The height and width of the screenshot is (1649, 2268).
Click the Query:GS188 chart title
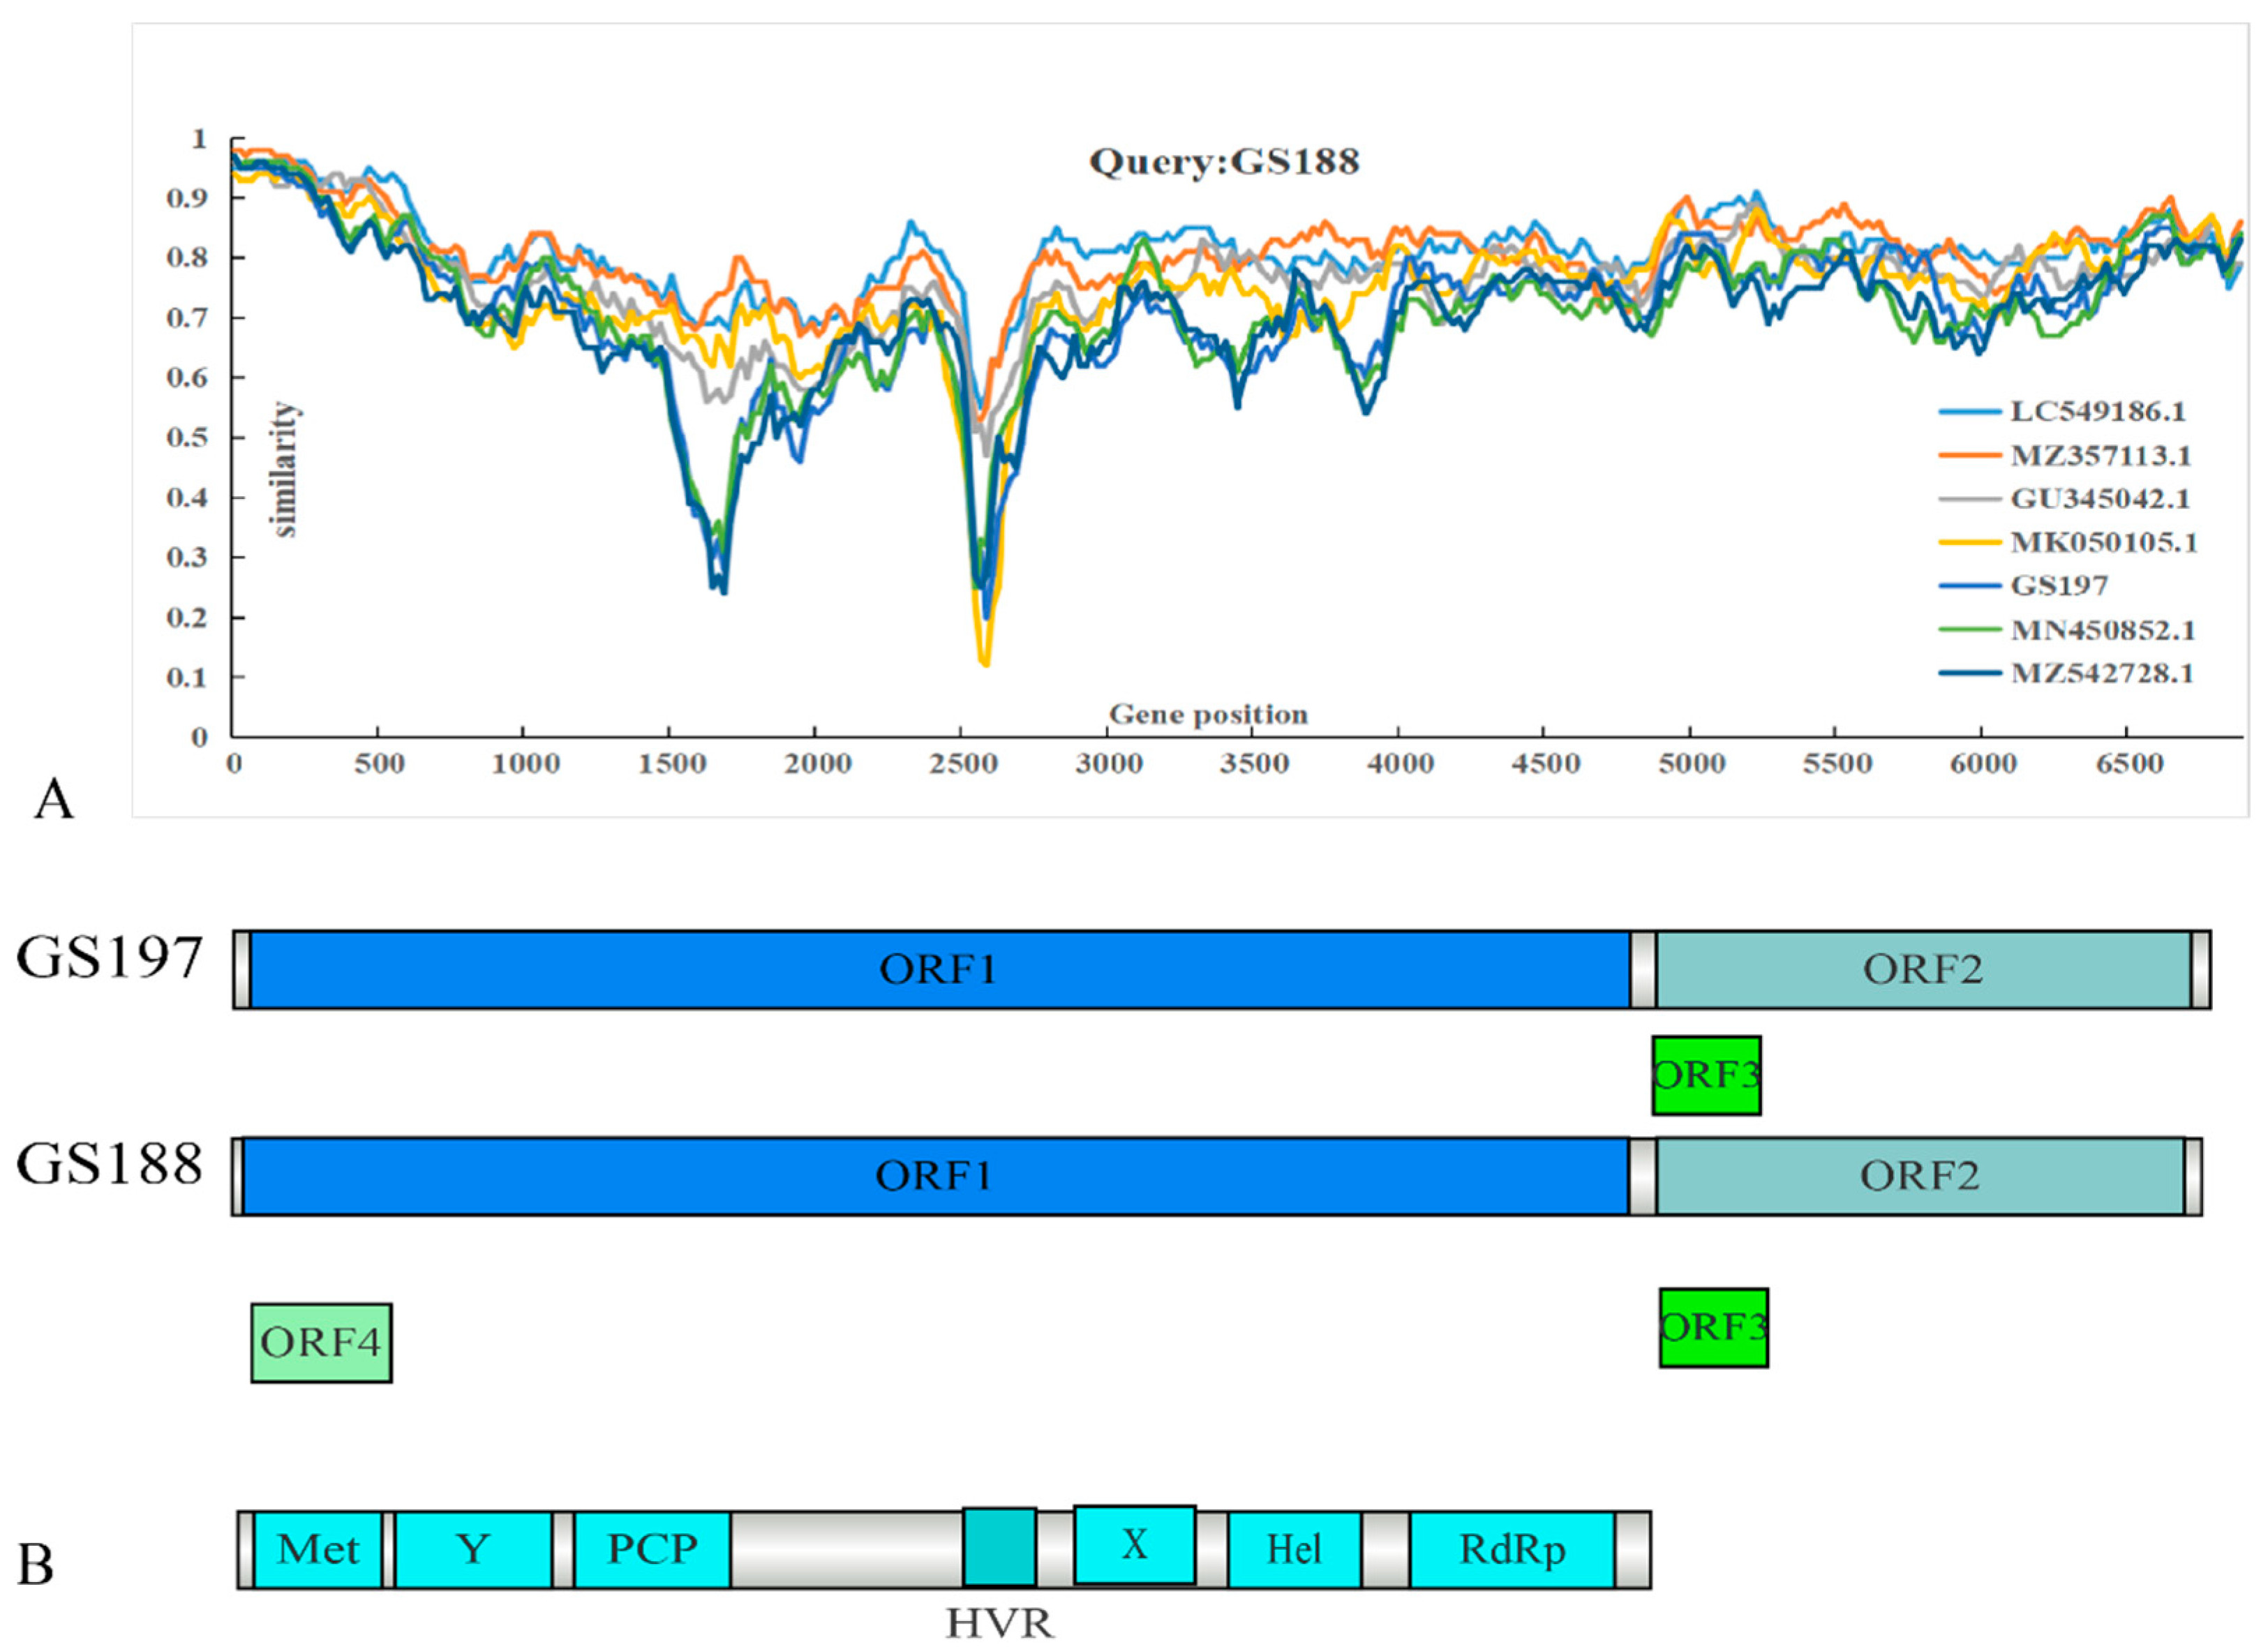[1224, 161]
